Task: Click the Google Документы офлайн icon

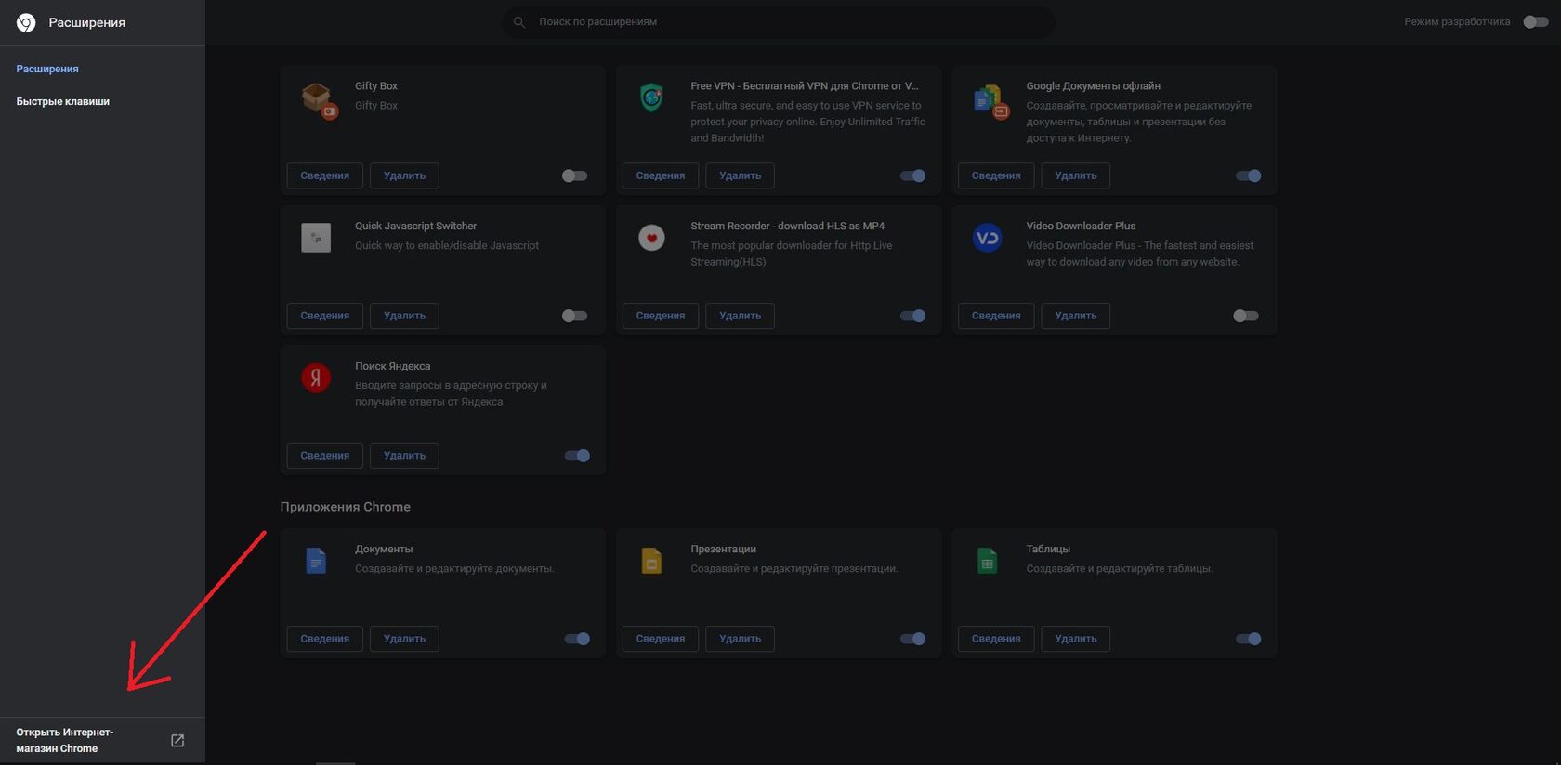Action: 990,100
